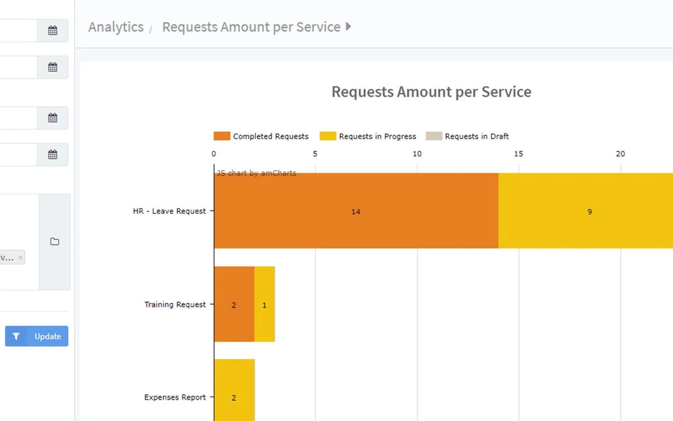Click the tag field beside the folder icon

tap(19, 242)
